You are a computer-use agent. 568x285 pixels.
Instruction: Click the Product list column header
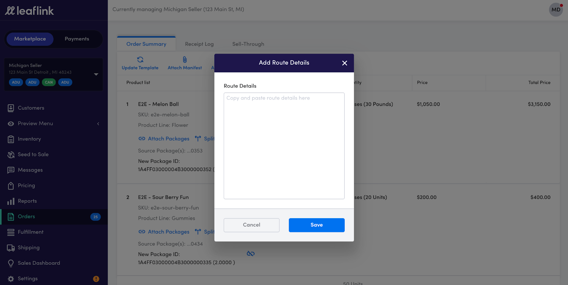pyautogui.click(x=138, y=82)
